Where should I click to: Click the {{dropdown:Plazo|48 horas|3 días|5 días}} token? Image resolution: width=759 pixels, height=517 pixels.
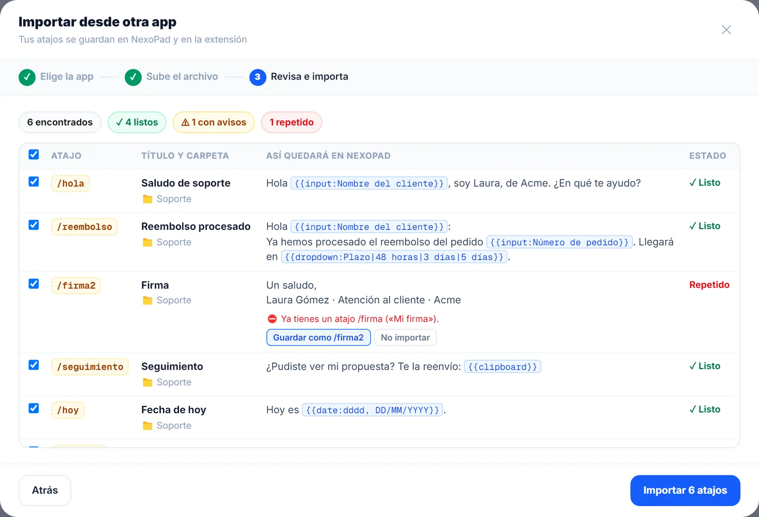click(x=394, y=257)
